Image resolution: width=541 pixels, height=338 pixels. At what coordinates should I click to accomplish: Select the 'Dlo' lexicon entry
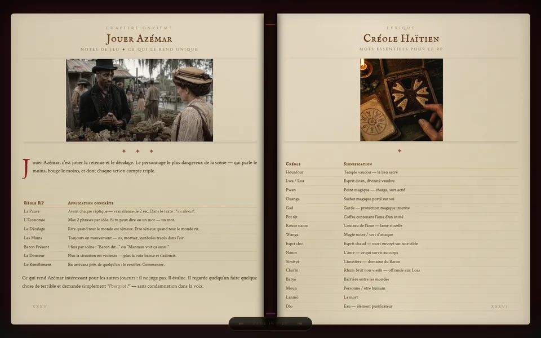click(401, 306)
